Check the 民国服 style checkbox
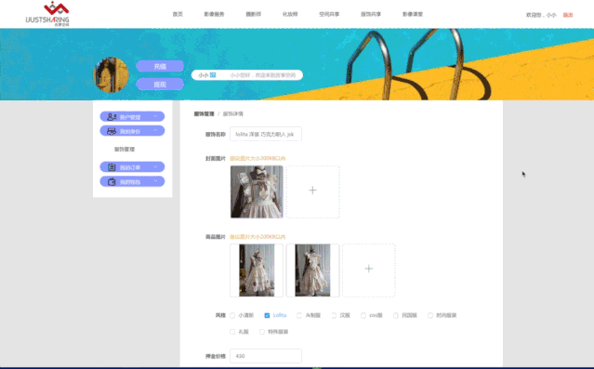 (395, 315)
